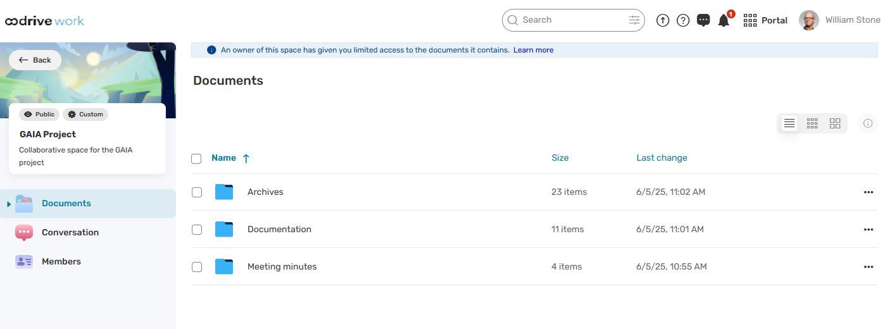Click the Back button
The height and width of the screenshot is (329, 890).
35,60
